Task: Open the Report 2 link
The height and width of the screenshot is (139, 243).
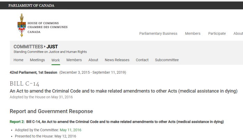Action: click(x=17, y=122)
